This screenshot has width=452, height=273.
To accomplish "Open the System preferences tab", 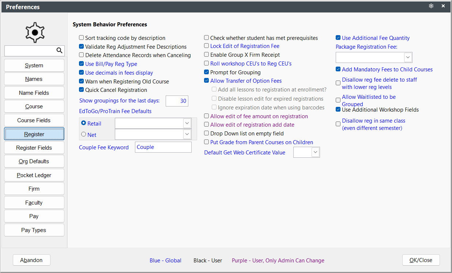I will click(34, 66).
